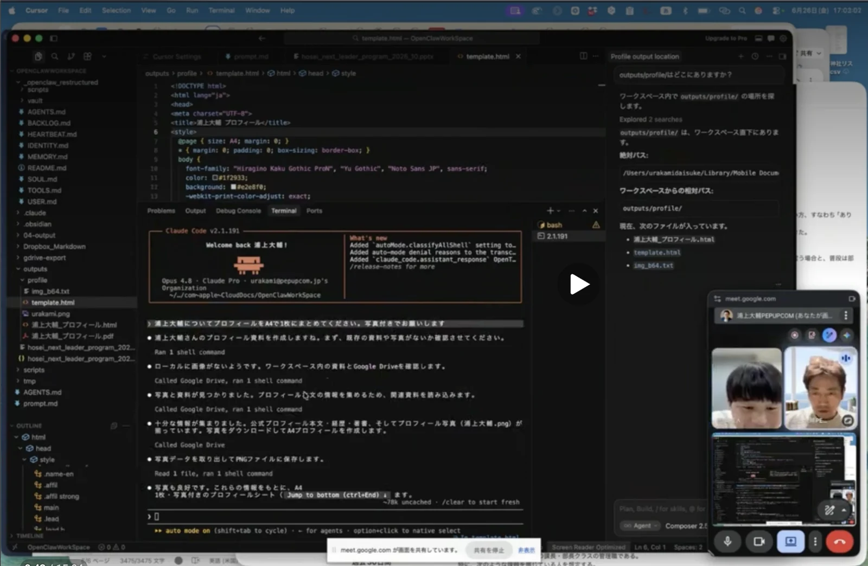The width and height of the screenshot is (868, 566).
Task: Open the Source Control view icon
Action: [71, 56]
